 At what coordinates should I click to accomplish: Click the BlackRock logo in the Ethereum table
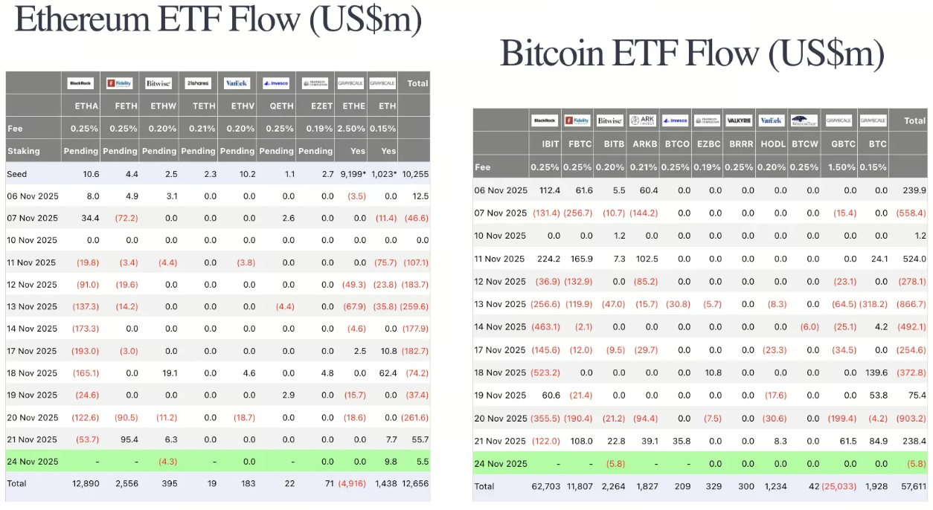tap(80, 83)
